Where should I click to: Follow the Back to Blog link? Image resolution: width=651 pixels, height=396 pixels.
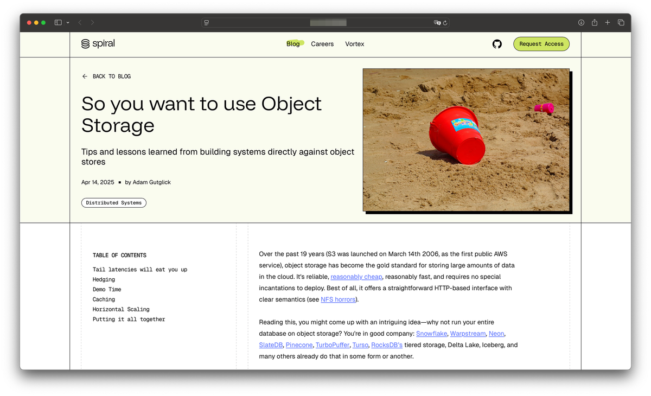click(106, 76)
